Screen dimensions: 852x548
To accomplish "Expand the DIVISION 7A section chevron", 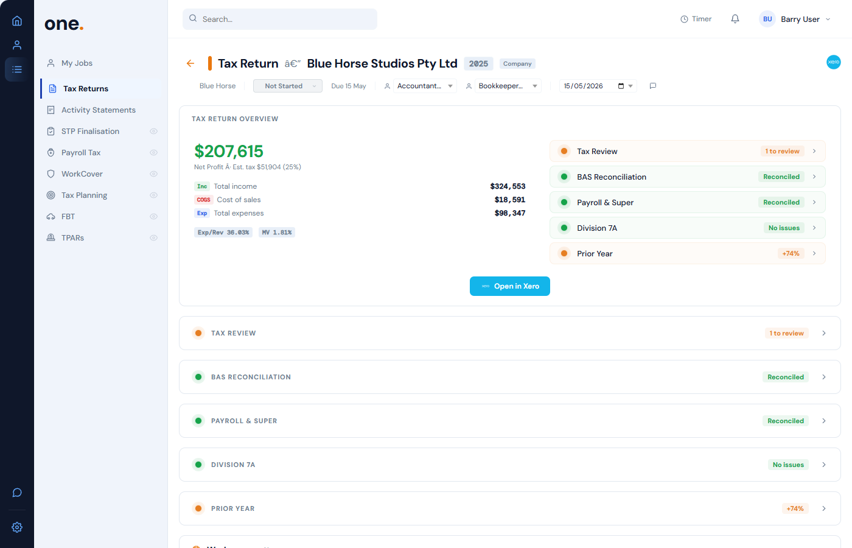I will tap(824, 465).
